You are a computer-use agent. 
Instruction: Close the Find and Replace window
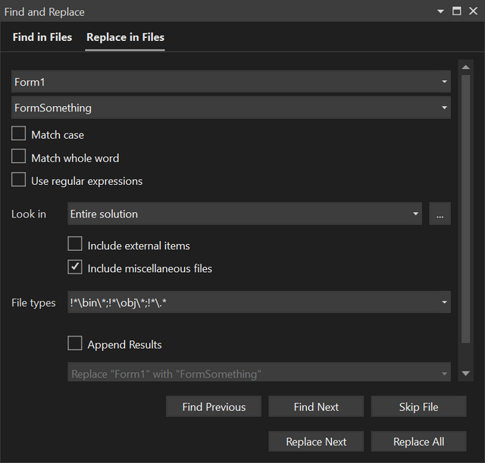tap(473, 11)
